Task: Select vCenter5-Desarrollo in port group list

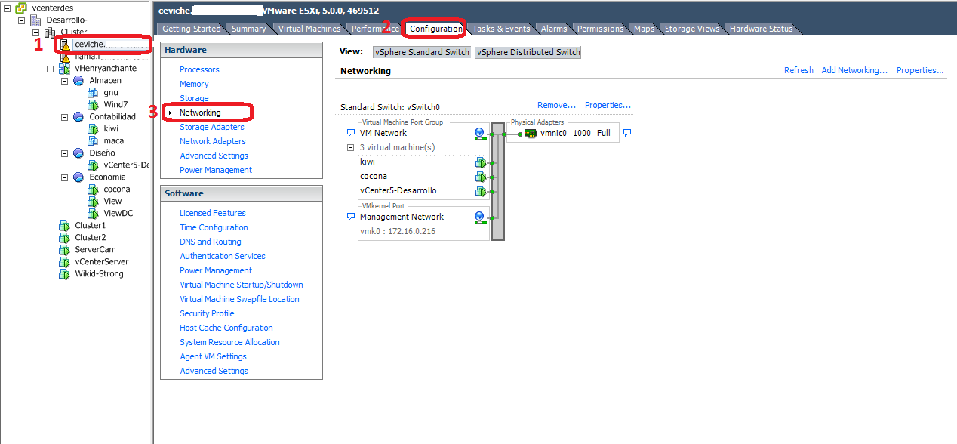Action: pos(398,190)
